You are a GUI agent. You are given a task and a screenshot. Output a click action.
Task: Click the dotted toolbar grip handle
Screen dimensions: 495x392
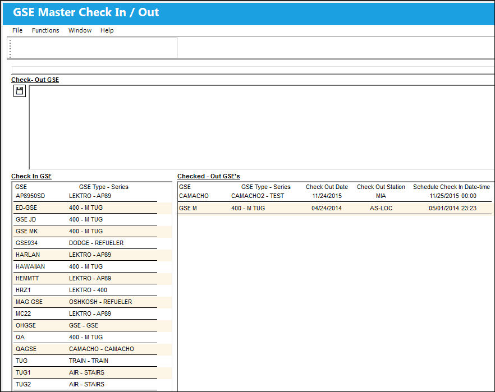coord(10,48)
